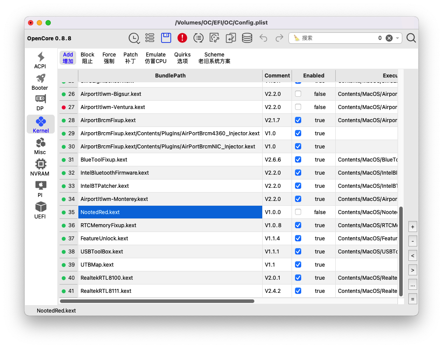Switch to the Scheme tab

click(x=214, y=58)
